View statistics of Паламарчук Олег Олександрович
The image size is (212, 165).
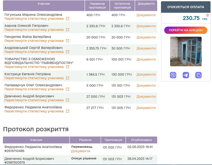pyautogui.click(x=34, y=89)
